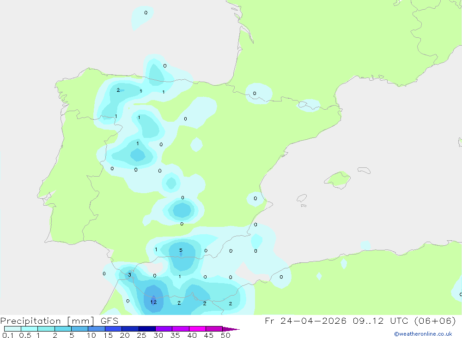
Task: Click the '0.1' legend scale label
Action: click(8, 335)
